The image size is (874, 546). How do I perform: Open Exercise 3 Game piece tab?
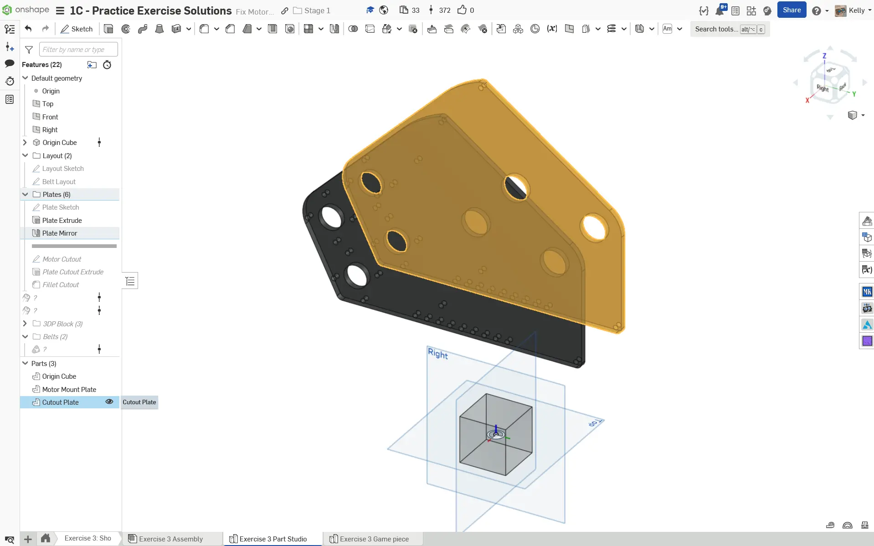[374, 539]
